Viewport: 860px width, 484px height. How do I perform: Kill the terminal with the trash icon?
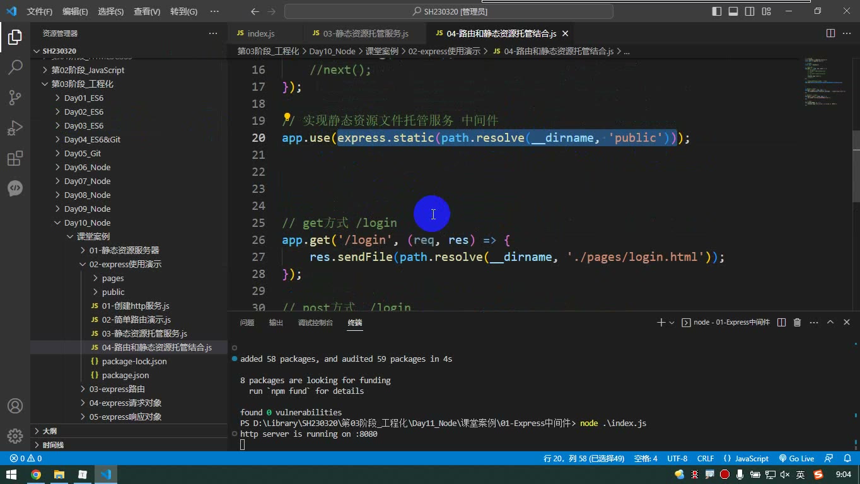797,322
